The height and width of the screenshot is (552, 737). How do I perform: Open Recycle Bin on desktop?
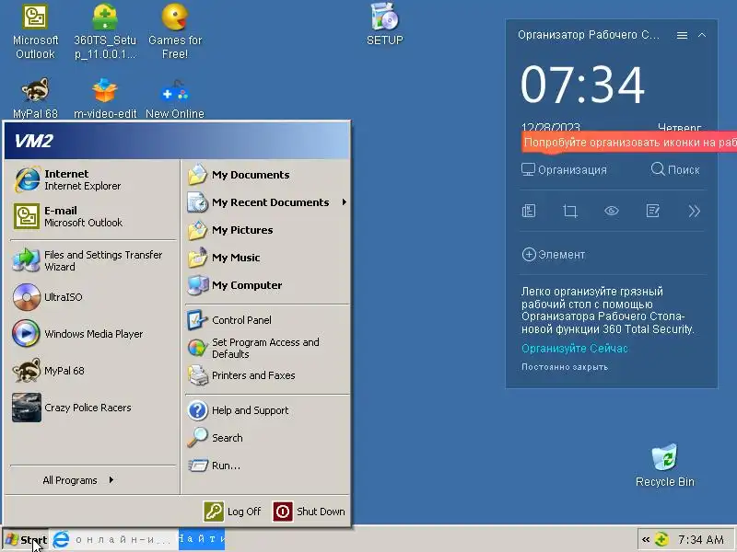664,466
